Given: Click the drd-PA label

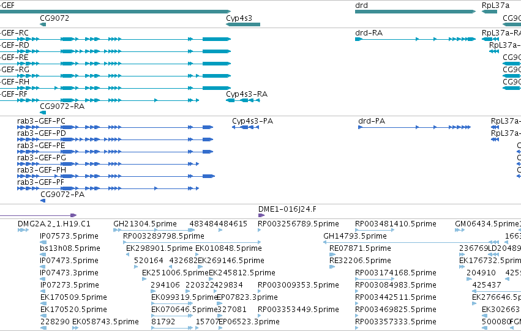Looking at the screenshot, I should pyautogui.click(x=372, y=121).
